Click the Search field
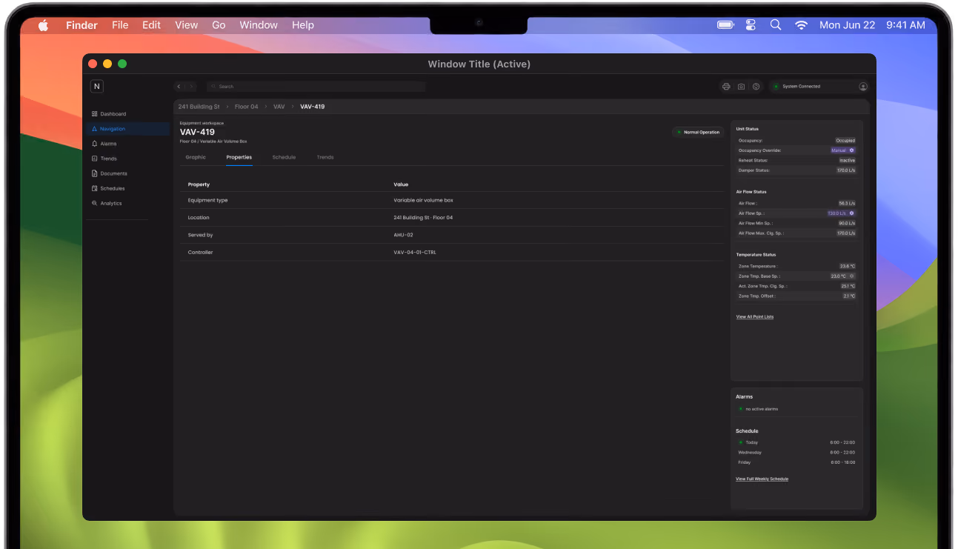Screen dimensions: 958x549 [x=316, y=87]
